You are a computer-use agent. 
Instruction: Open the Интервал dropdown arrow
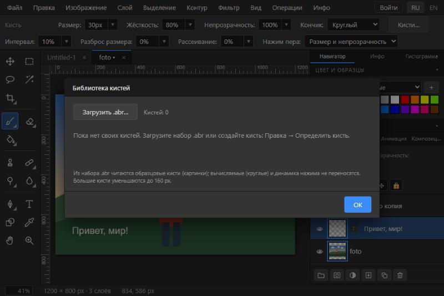click(66, 41)
